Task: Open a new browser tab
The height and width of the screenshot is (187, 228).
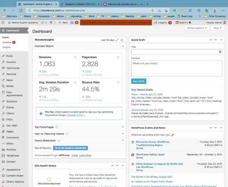Action: tap(147, 4)
